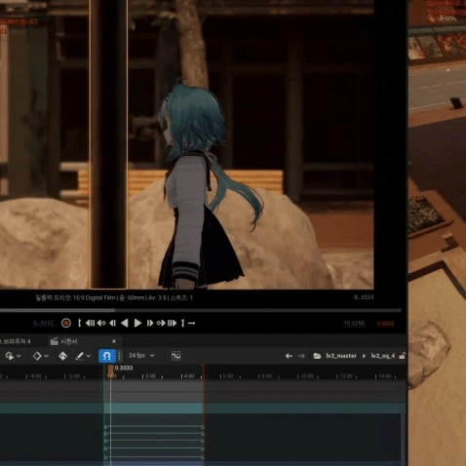
Task: Toggle the snapping magnet button
Action: [106, 356]
